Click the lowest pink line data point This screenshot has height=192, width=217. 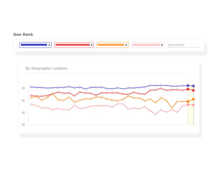click(x=155, y=114)
